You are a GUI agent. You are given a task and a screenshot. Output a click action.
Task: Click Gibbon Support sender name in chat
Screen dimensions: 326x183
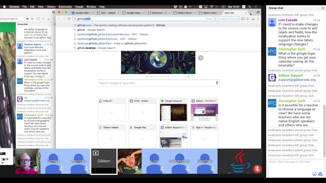[291, 75]
